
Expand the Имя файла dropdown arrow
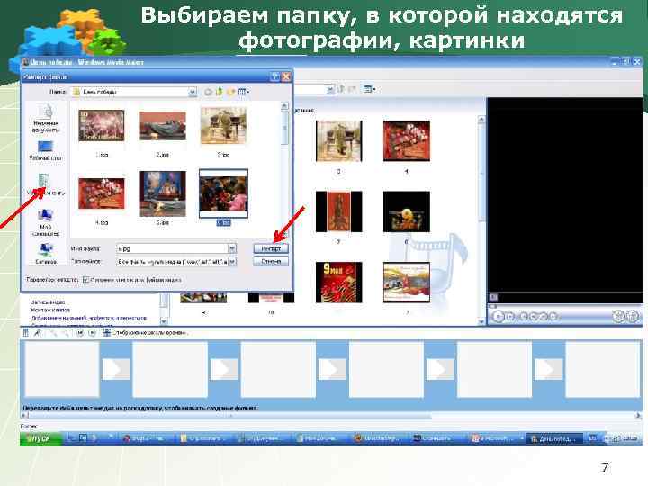232,248
